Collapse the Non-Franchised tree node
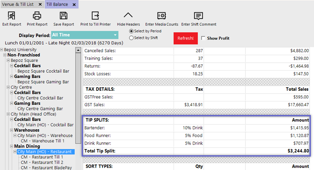The image size is (314, 170). coord(5,55)
